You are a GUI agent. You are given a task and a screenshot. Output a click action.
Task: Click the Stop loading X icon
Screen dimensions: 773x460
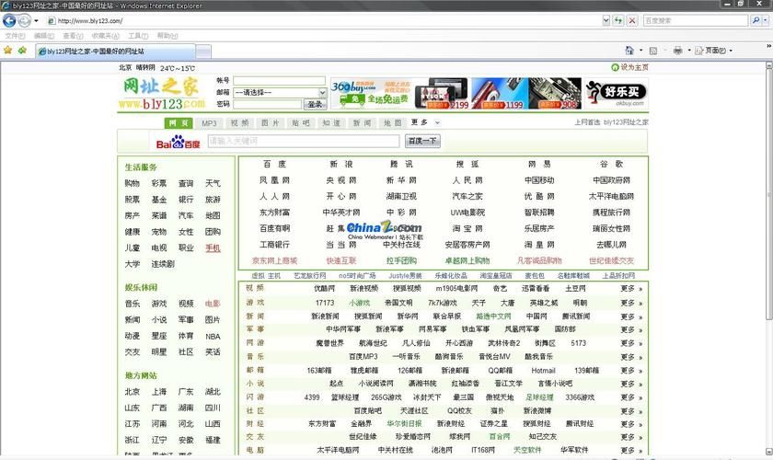click(632, 21)
